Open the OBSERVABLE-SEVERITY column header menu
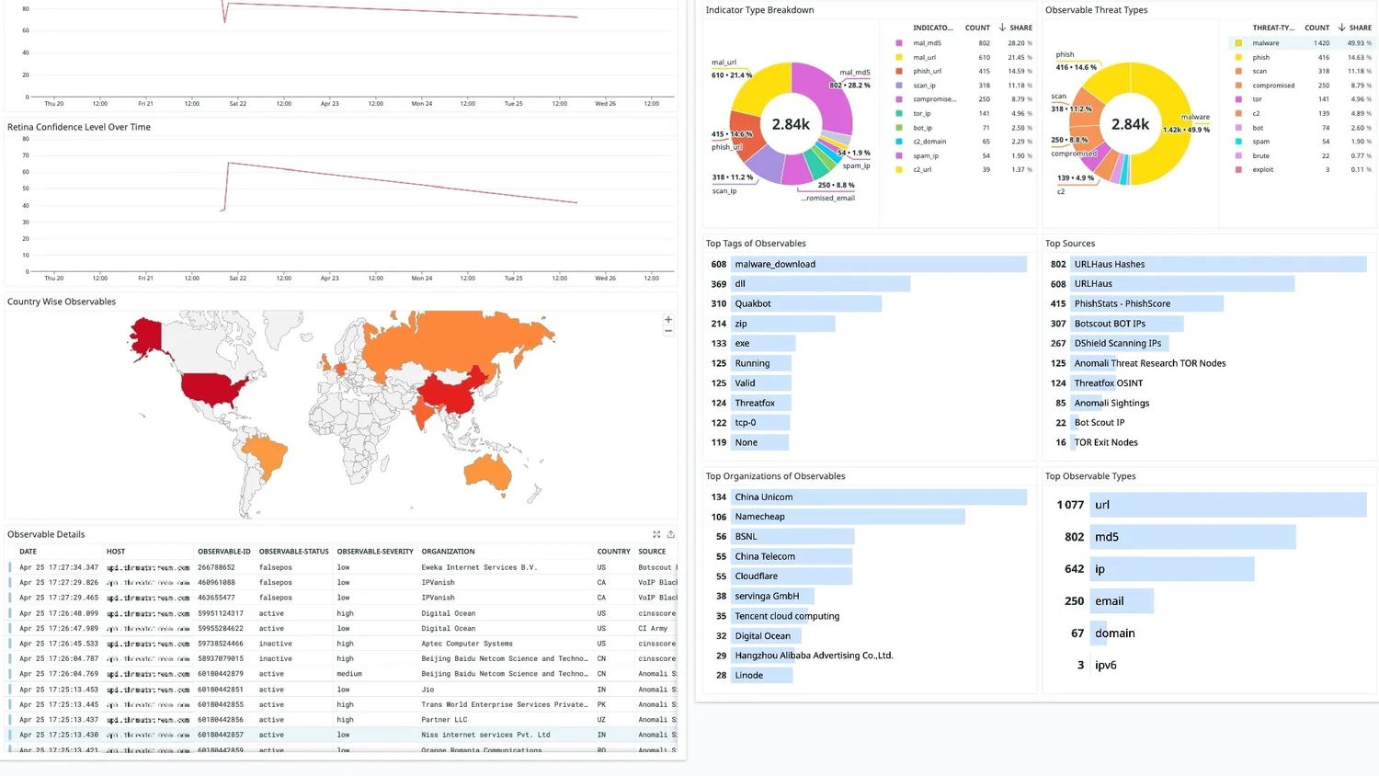The height and width of the screenshot is (776, 1379). coord(372,552)
